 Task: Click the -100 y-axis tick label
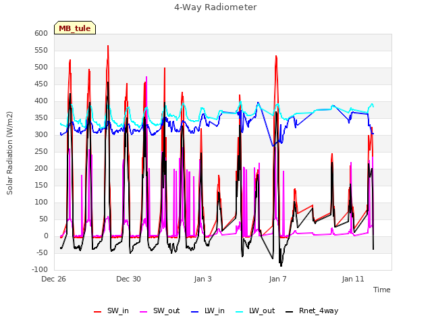coord(40,270)
